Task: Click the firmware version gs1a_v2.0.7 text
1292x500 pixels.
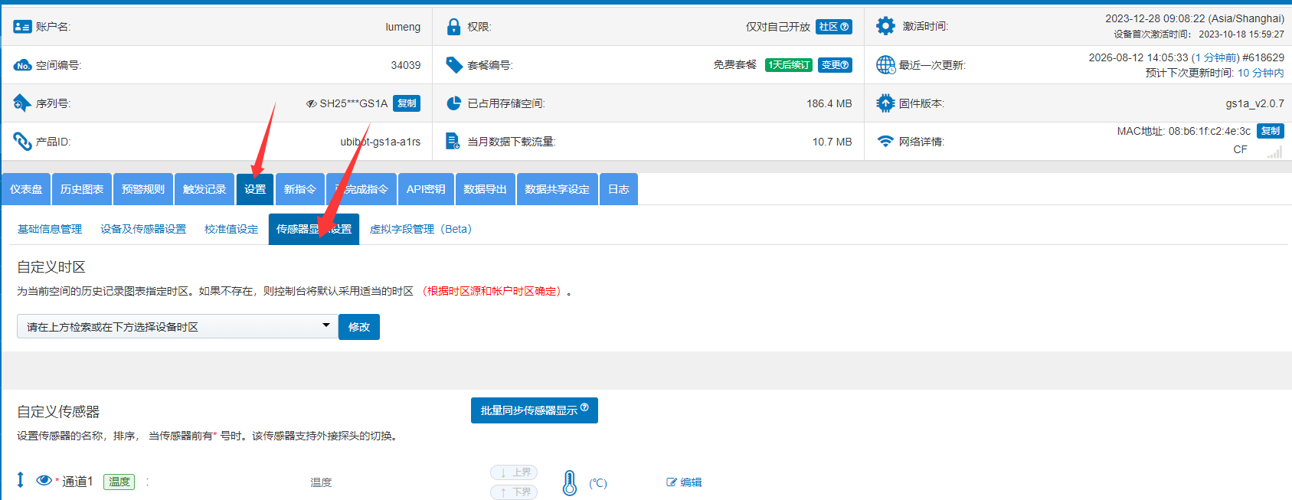Action: tap(1254, 103)
